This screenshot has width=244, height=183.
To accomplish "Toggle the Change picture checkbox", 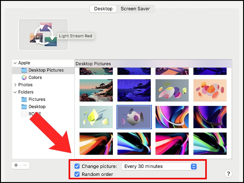I will tap(77, 167).
